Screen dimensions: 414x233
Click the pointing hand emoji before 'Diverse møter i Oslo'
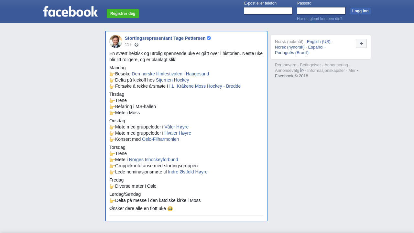[x=112, y=186]
